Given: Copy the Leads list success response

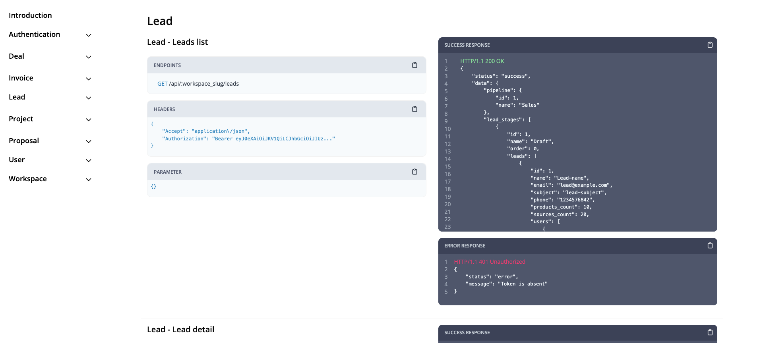Looking at the screenshot, I should coord(710,45).
